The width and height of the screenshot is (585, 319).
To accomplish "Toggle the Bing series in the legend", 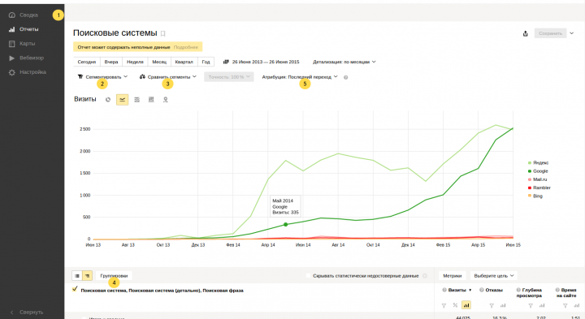I will (535, 196).
